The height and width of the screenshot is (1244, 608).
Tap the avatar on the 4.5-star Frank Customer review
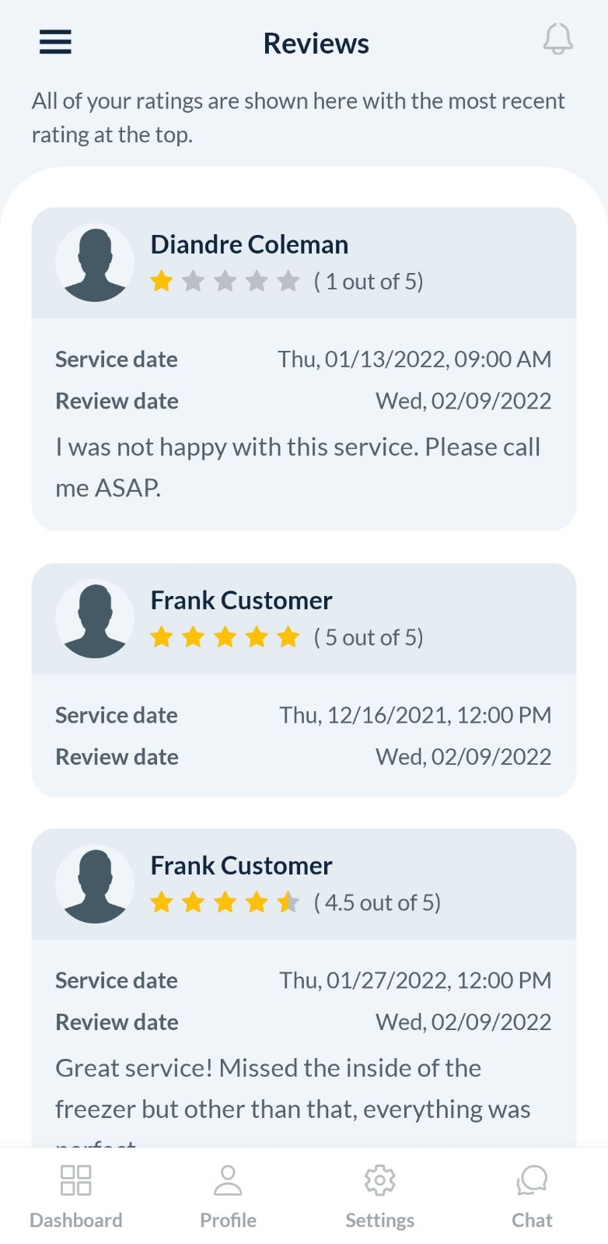click(x=95, y=885)
